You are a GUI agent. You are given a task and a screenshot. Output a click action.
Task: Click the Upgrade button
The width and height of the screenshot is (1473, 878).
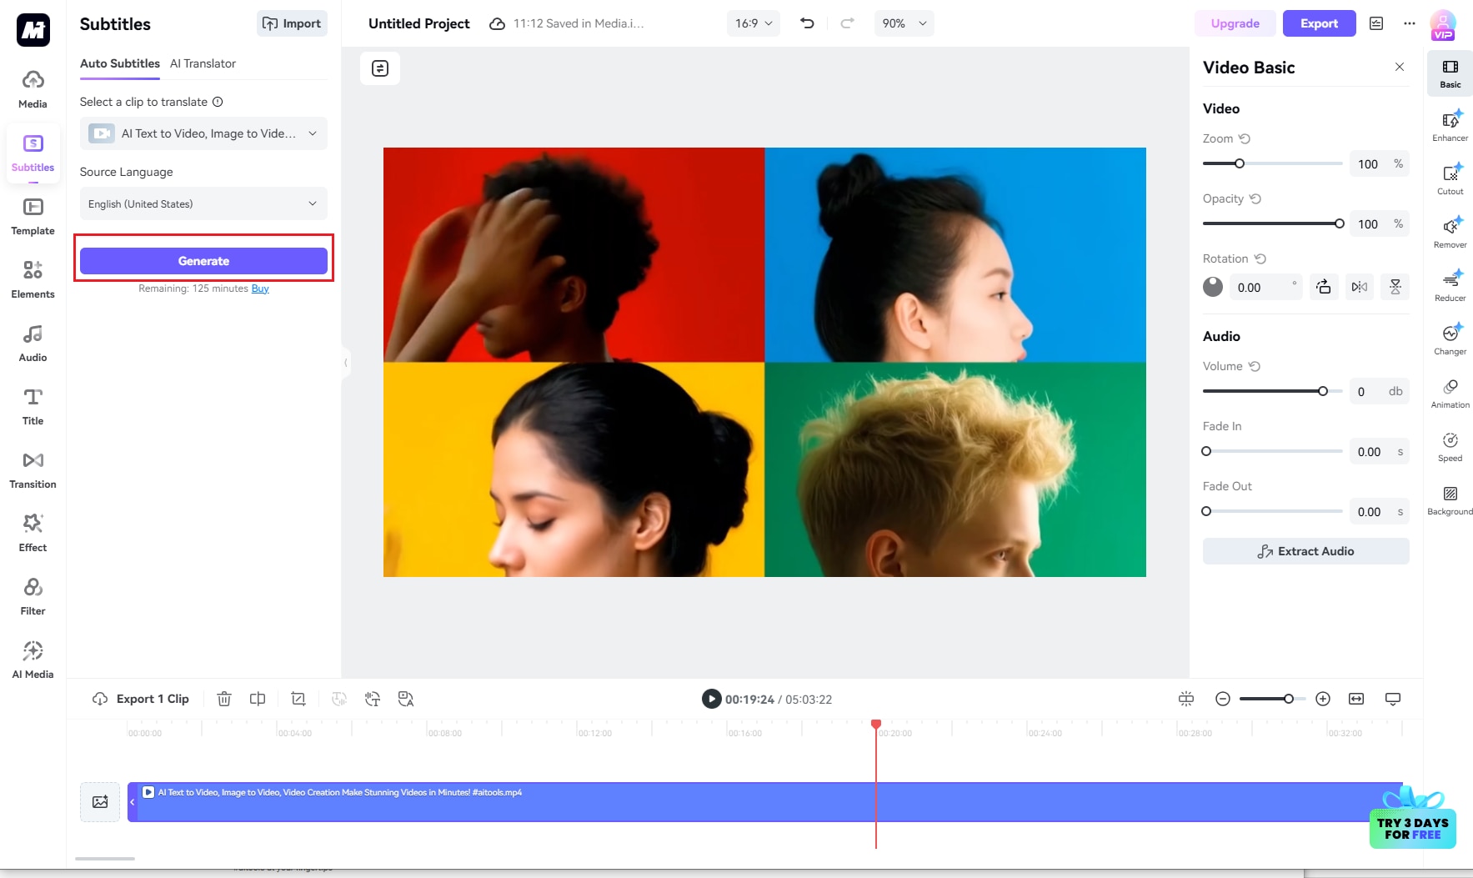(x=1235, y=23)
